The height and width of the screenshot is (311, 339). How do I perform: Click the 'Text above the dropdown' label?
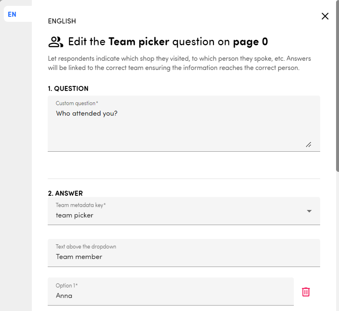[x=86, y=246]
